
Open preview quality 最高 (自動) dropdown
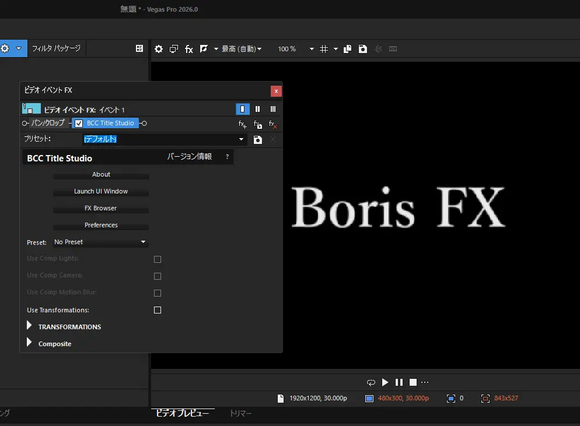[242, 49]
